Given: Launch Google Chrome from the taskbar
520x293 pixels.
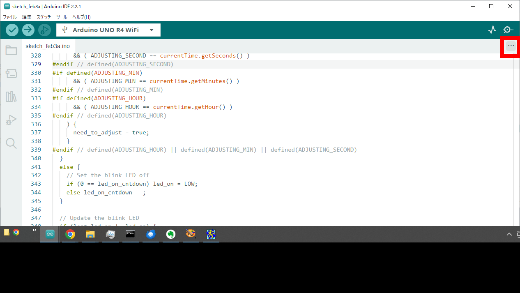Looking at the screenshot, I should click(x=70, y=234).
